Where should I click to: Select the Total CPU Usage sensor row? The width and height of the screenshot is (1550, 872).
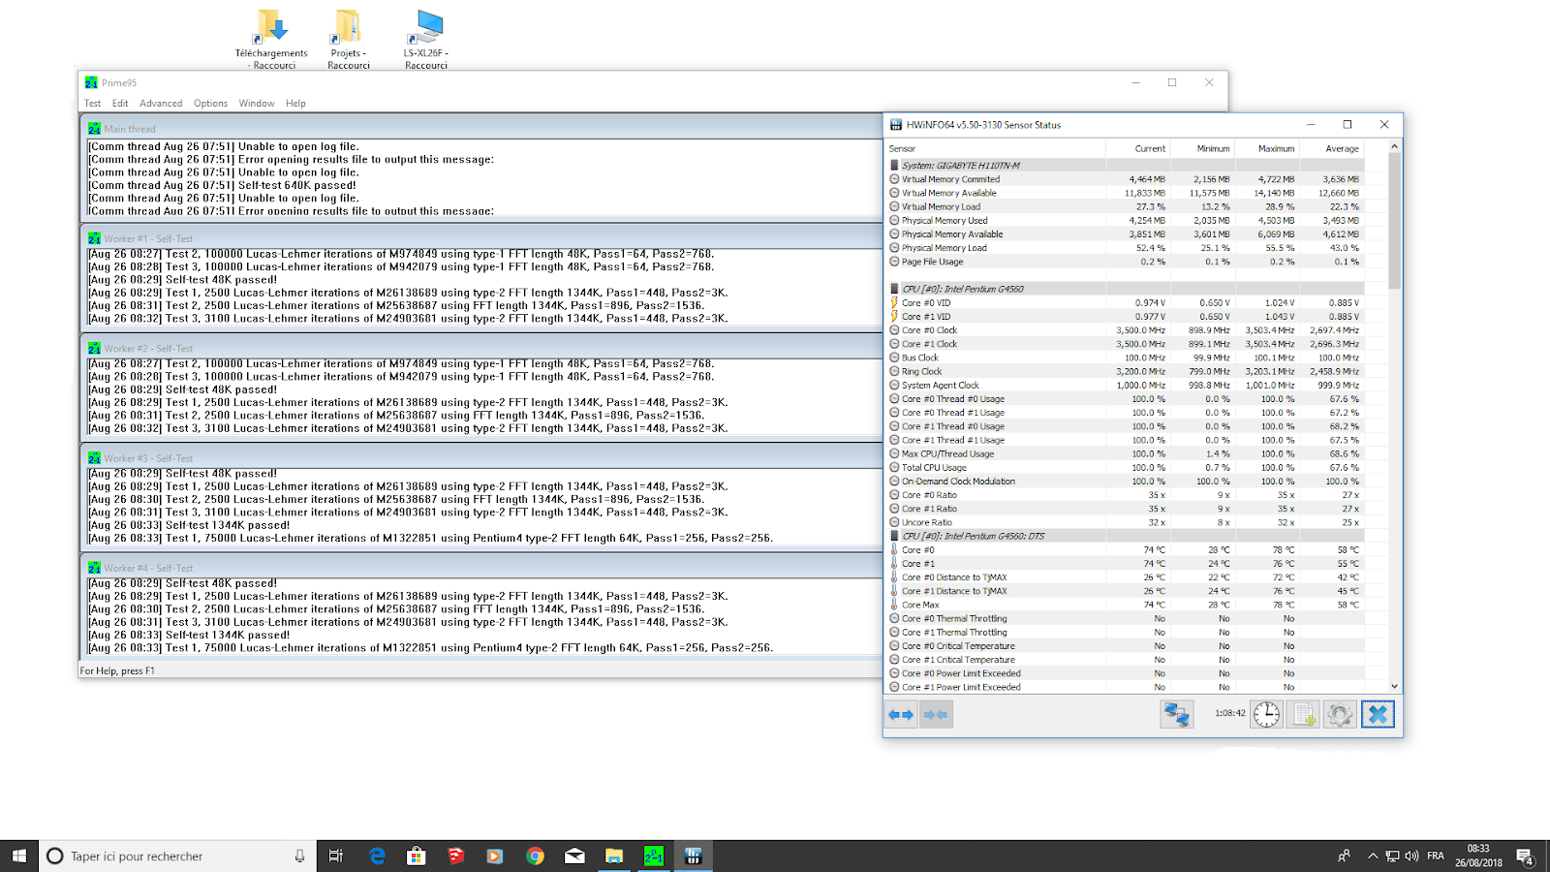[x=1126, y=467]
